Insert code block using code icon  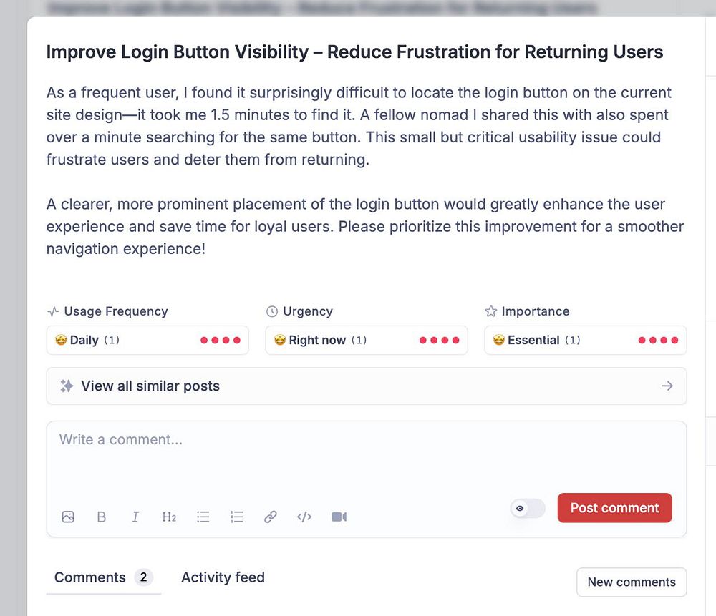coord(304,517)
